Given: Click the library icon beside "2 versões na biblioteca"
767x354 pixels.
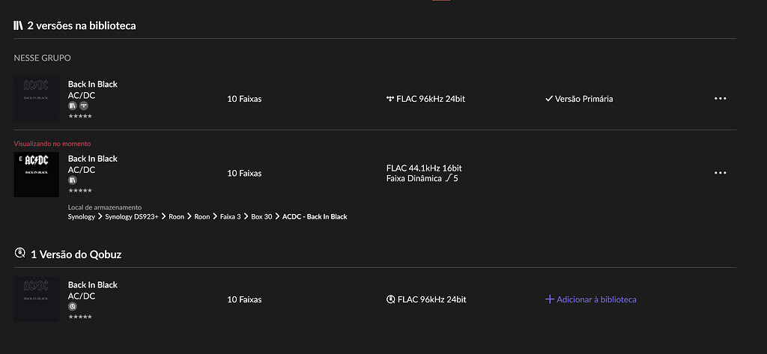Looking at the screenshot, I should pos(19,25).
